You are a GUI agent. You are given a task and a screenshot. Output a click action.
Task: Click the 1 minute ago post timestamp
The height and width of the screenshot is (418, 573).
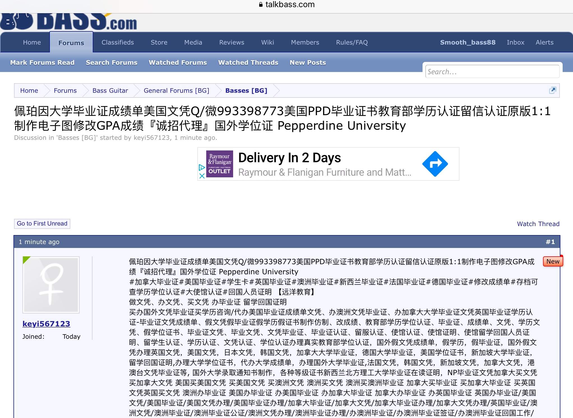(x=39, y=242)
